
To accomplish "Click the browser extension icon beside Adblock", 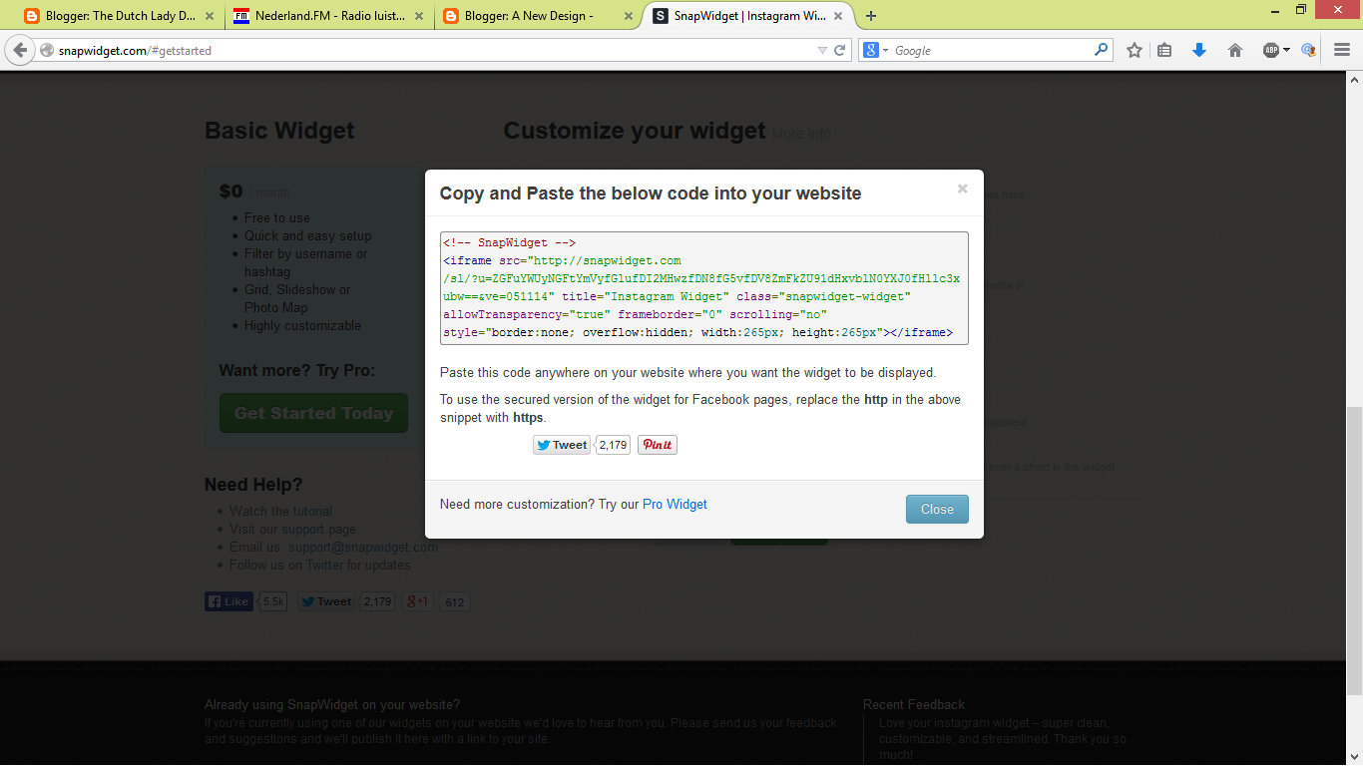I will coord(1308,50).
